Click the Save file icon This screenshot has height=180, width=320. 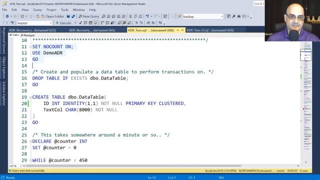[68, 16]
